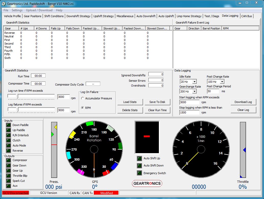264x199 pixels.
Task: Switch to the CAN Bus tab
Action: [247, 16]
